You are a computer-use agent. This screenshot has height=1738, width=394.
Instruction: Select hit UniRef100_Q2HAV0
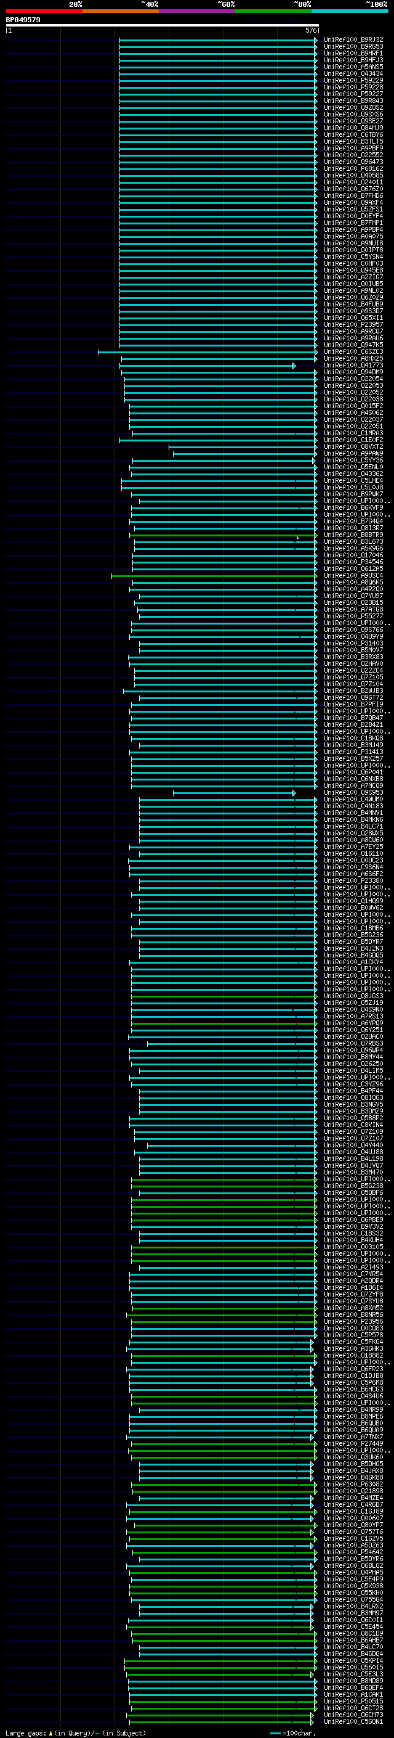click(x=353, y=664)
